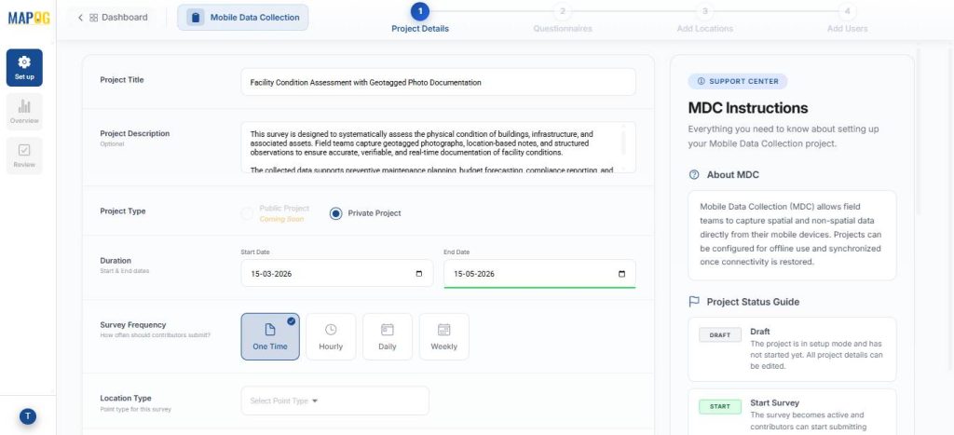Go back with the Dashboard arrow chevron
The width and height of the screenshot is (954, 435).
(80, 18)
